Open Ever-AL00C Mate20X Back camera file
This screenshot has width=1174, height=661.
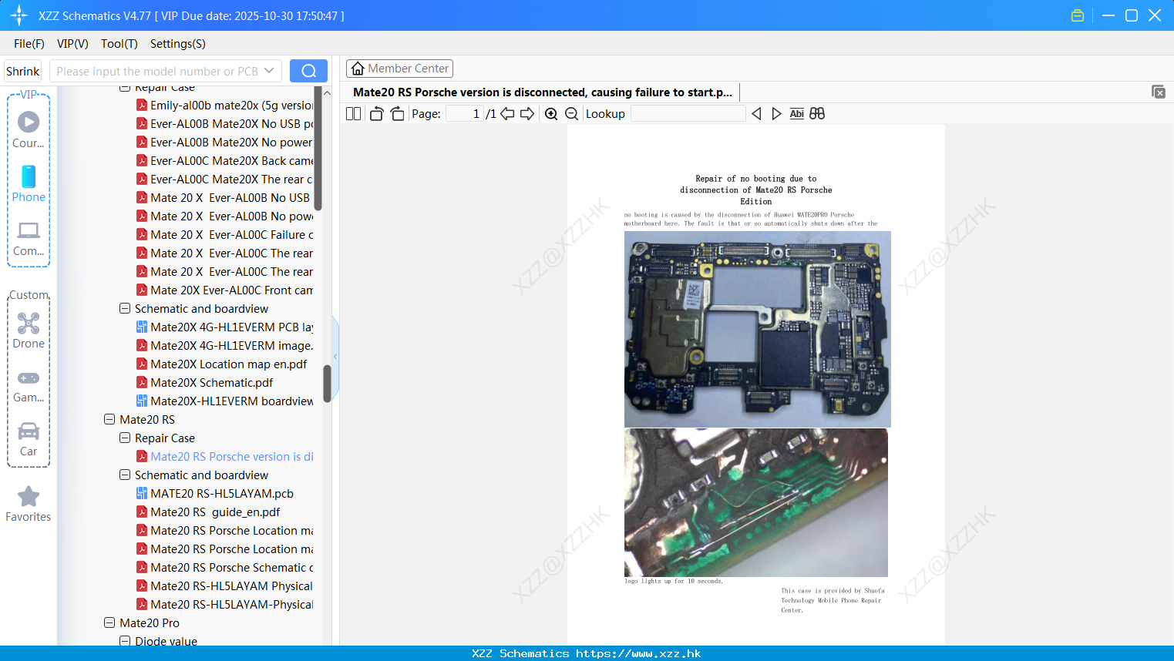click(x=224, y=161)
